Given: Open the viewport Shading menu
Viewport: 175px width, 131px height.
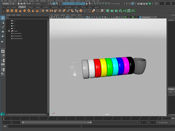Looking at the screenshot, I should (x=57, y=15).
